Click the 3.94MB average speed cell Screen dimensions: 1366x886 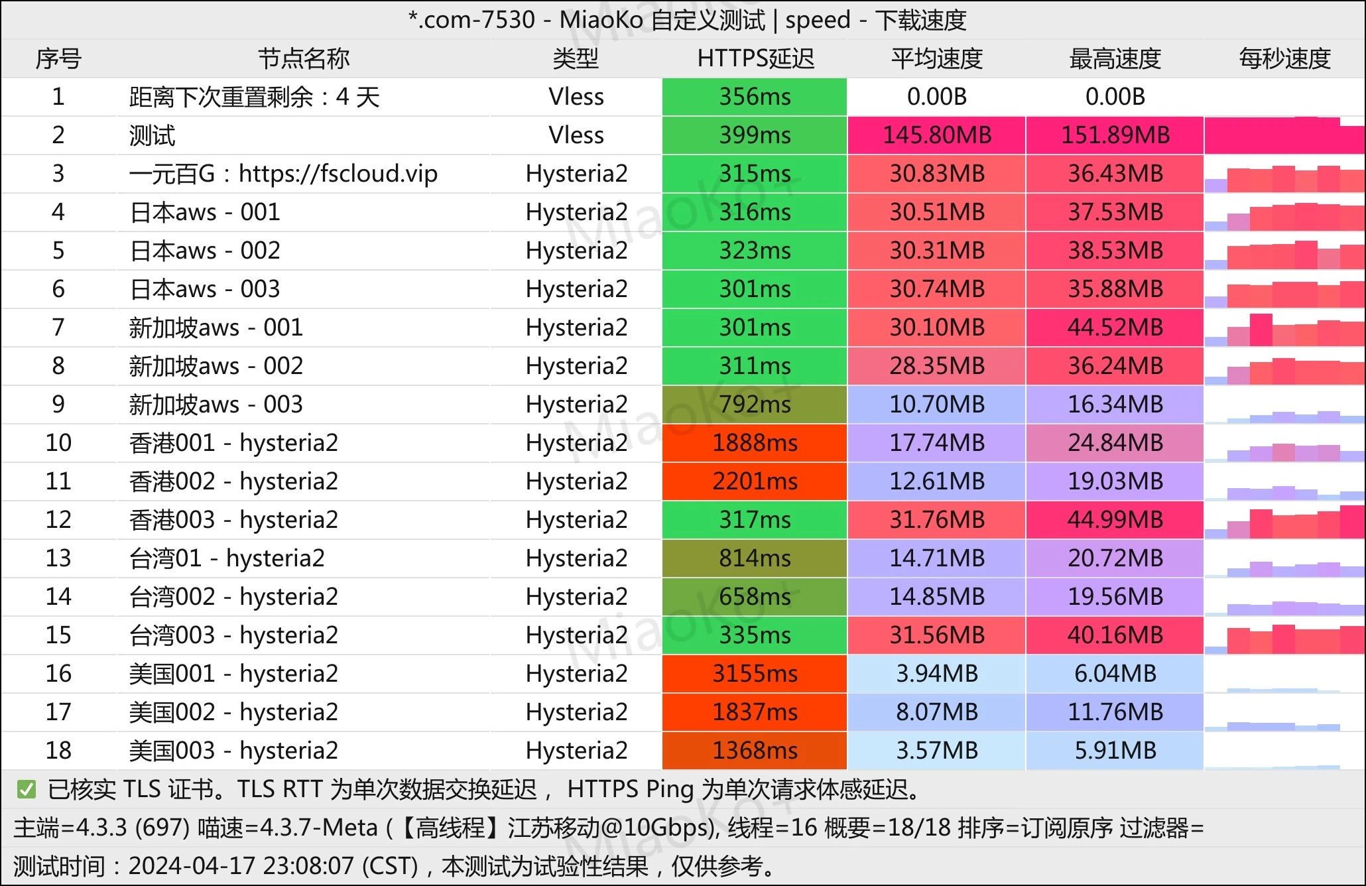coord(936,674)
